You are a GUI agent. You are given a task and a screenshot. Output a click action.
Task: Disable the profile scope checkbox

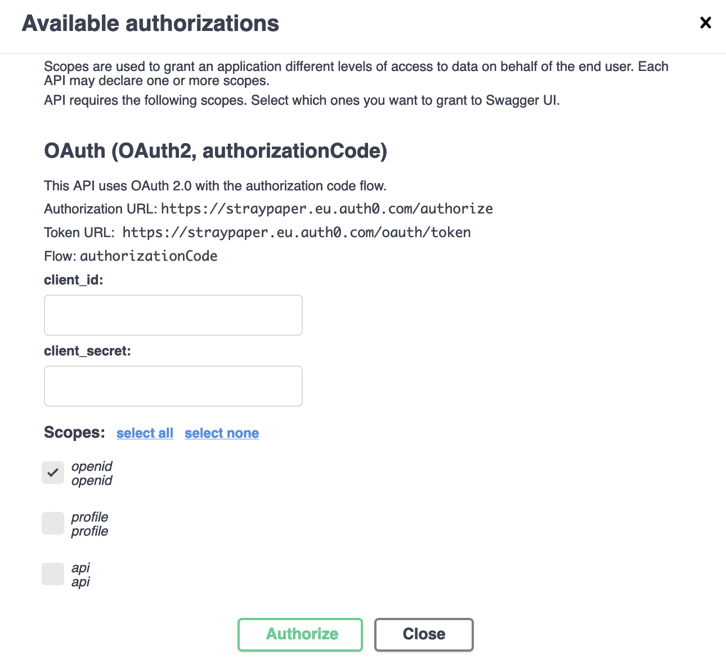coord(52,523)
